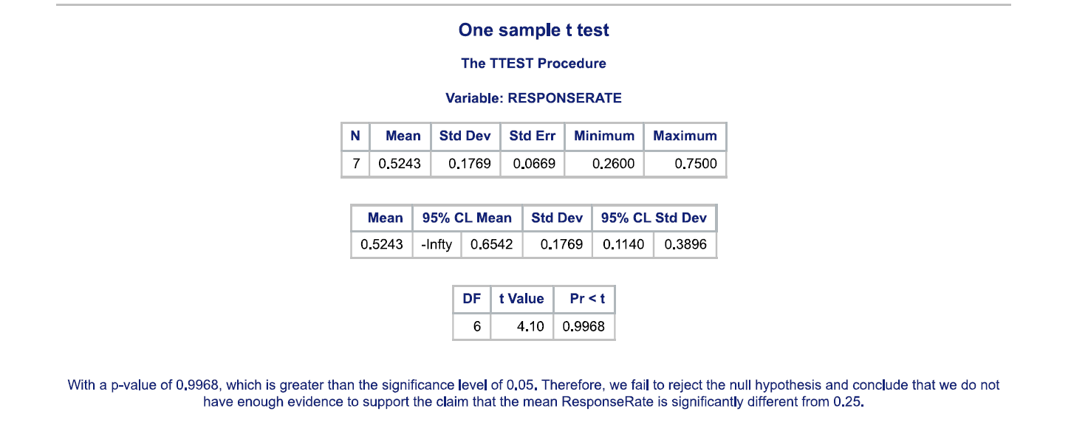Viewport: 1071px width, 445px height.
Task: Click the Std Err value 0.0669
Action: [x=532, y=164]
